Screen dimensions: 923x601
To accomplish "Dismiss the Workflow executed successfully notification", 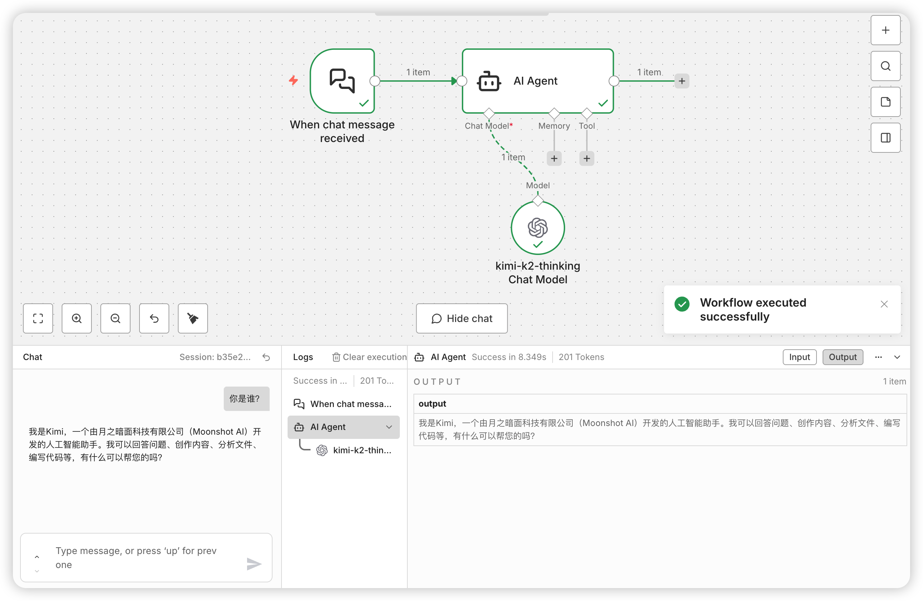I will click(884, 304).
